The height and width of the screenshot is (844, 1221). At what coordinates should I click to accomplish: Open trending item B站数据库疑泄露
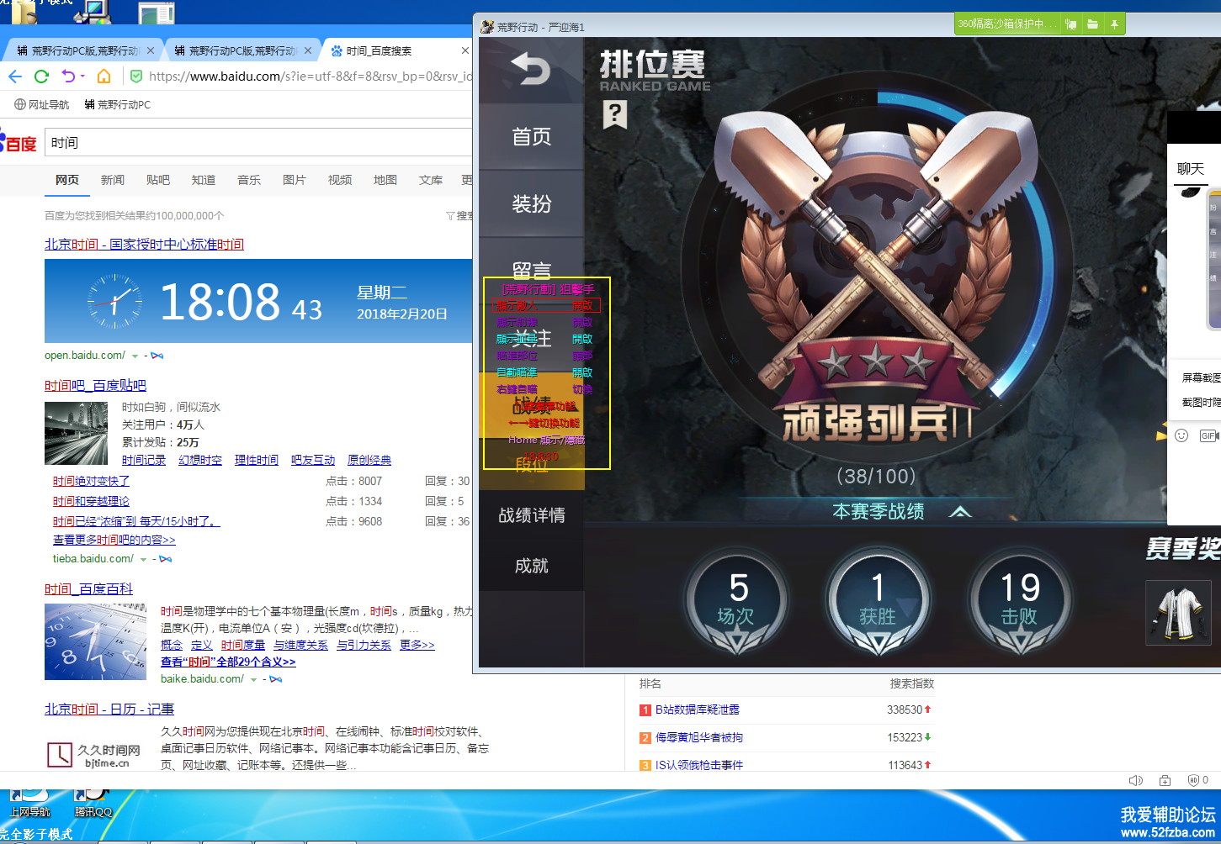point(698,709)
